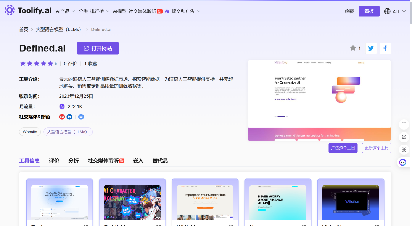Click the globe language icon
Image resolution: width=412 pixels, height=226 pixels.
(x=387, y=11)
